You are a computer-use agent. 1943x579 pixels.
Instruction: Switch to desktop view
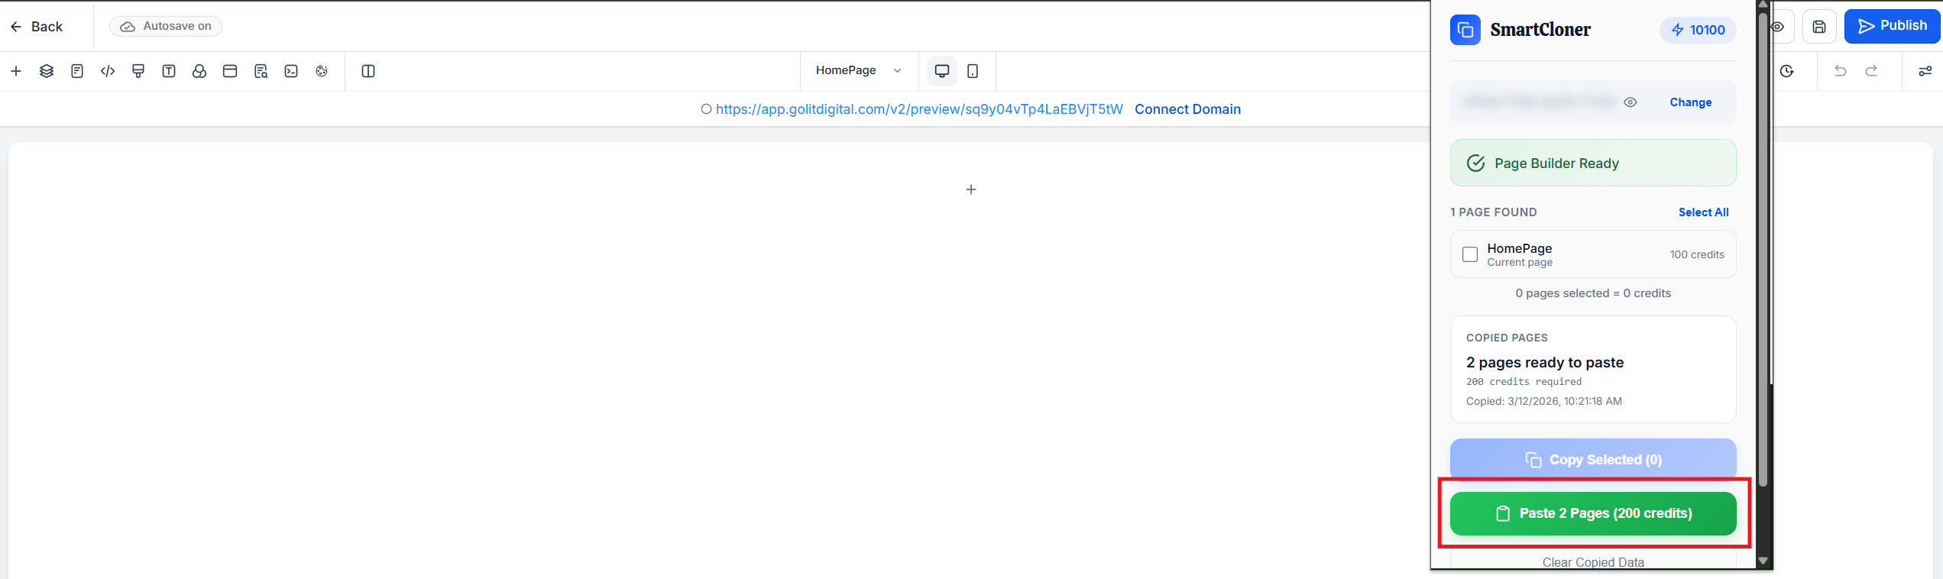(942, 71)
